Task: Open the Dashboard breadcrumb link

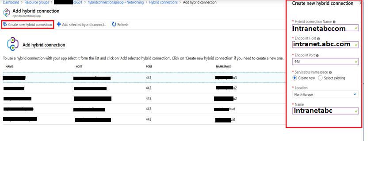Action: (x=11, y=2)
